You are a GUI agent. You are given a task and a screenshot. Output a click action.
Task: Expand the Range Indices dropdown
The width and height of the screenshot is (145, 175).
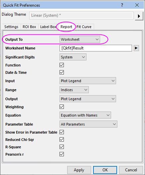pyautogui.click(x=74, y=90)
